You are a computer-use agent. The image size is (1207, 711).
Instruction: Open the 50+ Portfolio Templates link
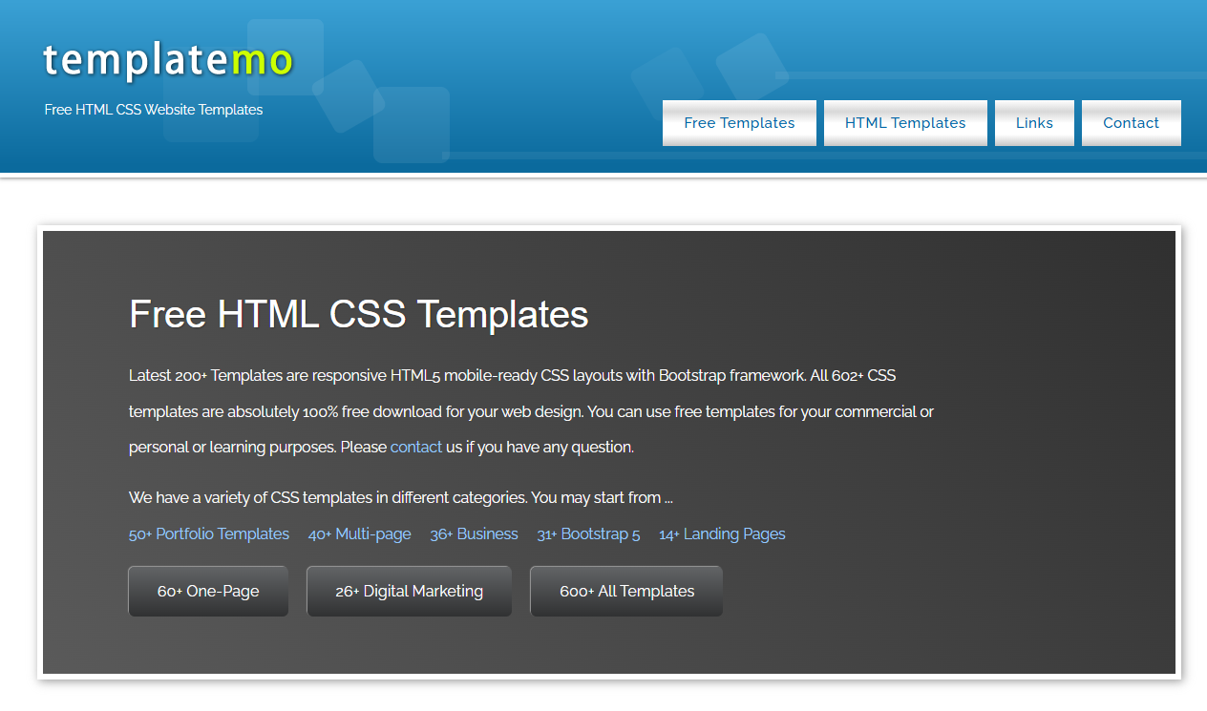pyautogui.click(x=209, y=534)
